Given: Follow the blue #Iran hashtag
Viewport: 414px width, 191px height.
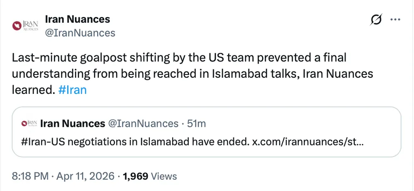Looking at the screenshot, I should click(x=73, y=90).
